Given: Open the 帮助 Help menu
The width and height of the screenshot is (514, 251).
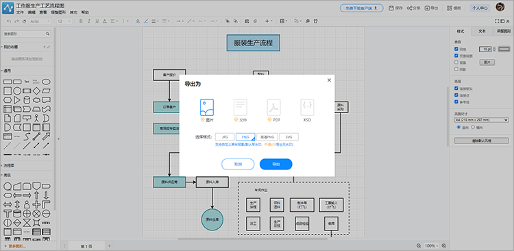Looking at the screenshot, I should [85, 12].
